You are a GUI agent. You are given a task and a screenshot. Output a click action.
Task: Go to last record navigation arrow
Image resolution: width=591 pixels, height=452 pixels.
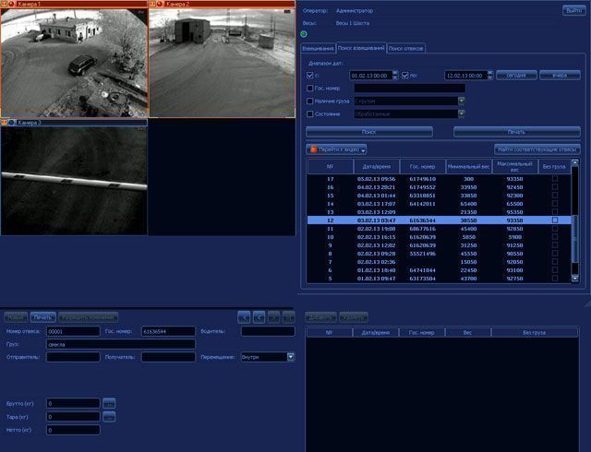click(x=289, y=317)
